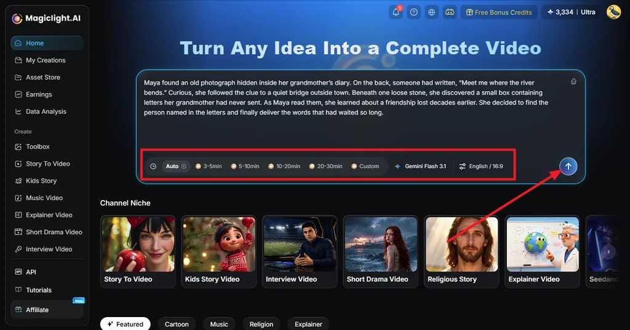Click the Asset Store sidebar icon
Viewport: 630px width, 330px height.
click(x=18, y=77)
